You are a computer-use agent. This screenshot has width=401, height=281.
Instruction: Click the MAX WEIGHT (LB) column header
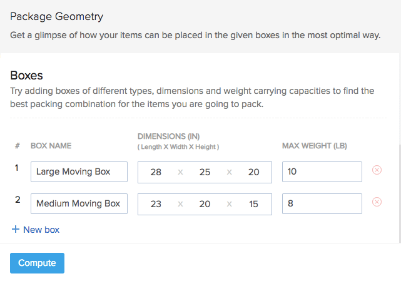315,146
